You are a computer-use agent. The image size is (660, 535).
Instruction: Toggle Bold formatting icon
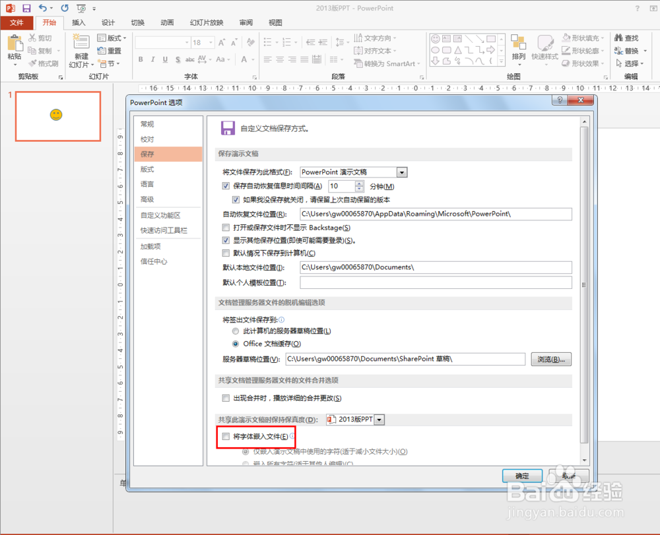click(x=141, y=60)
